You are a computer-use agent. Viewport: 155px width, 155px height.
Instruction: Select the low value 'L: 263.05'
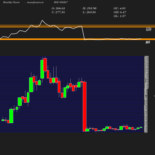click(89, 12)
